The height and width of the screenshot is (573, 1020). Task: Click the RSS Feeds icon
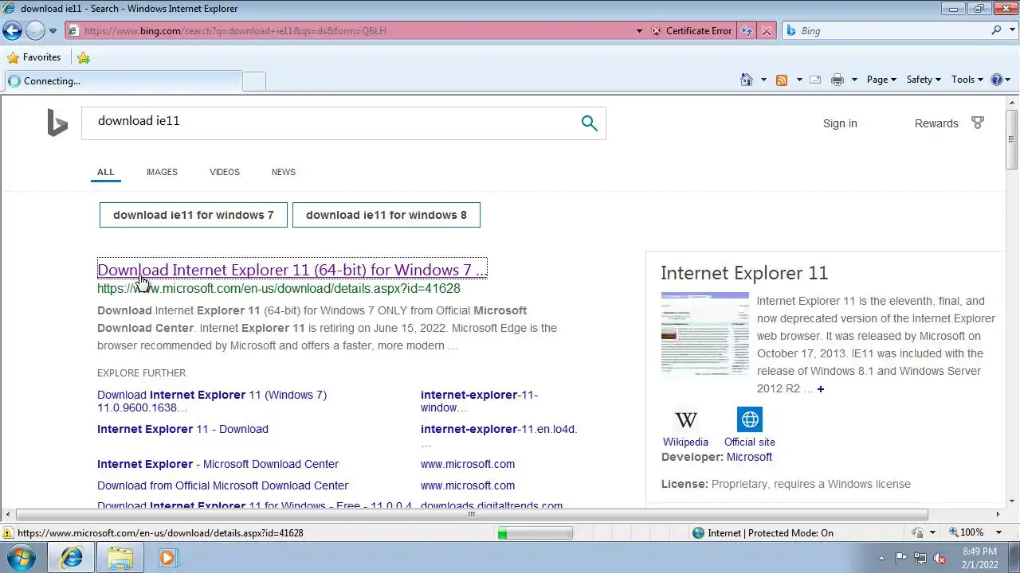point(782,80)
